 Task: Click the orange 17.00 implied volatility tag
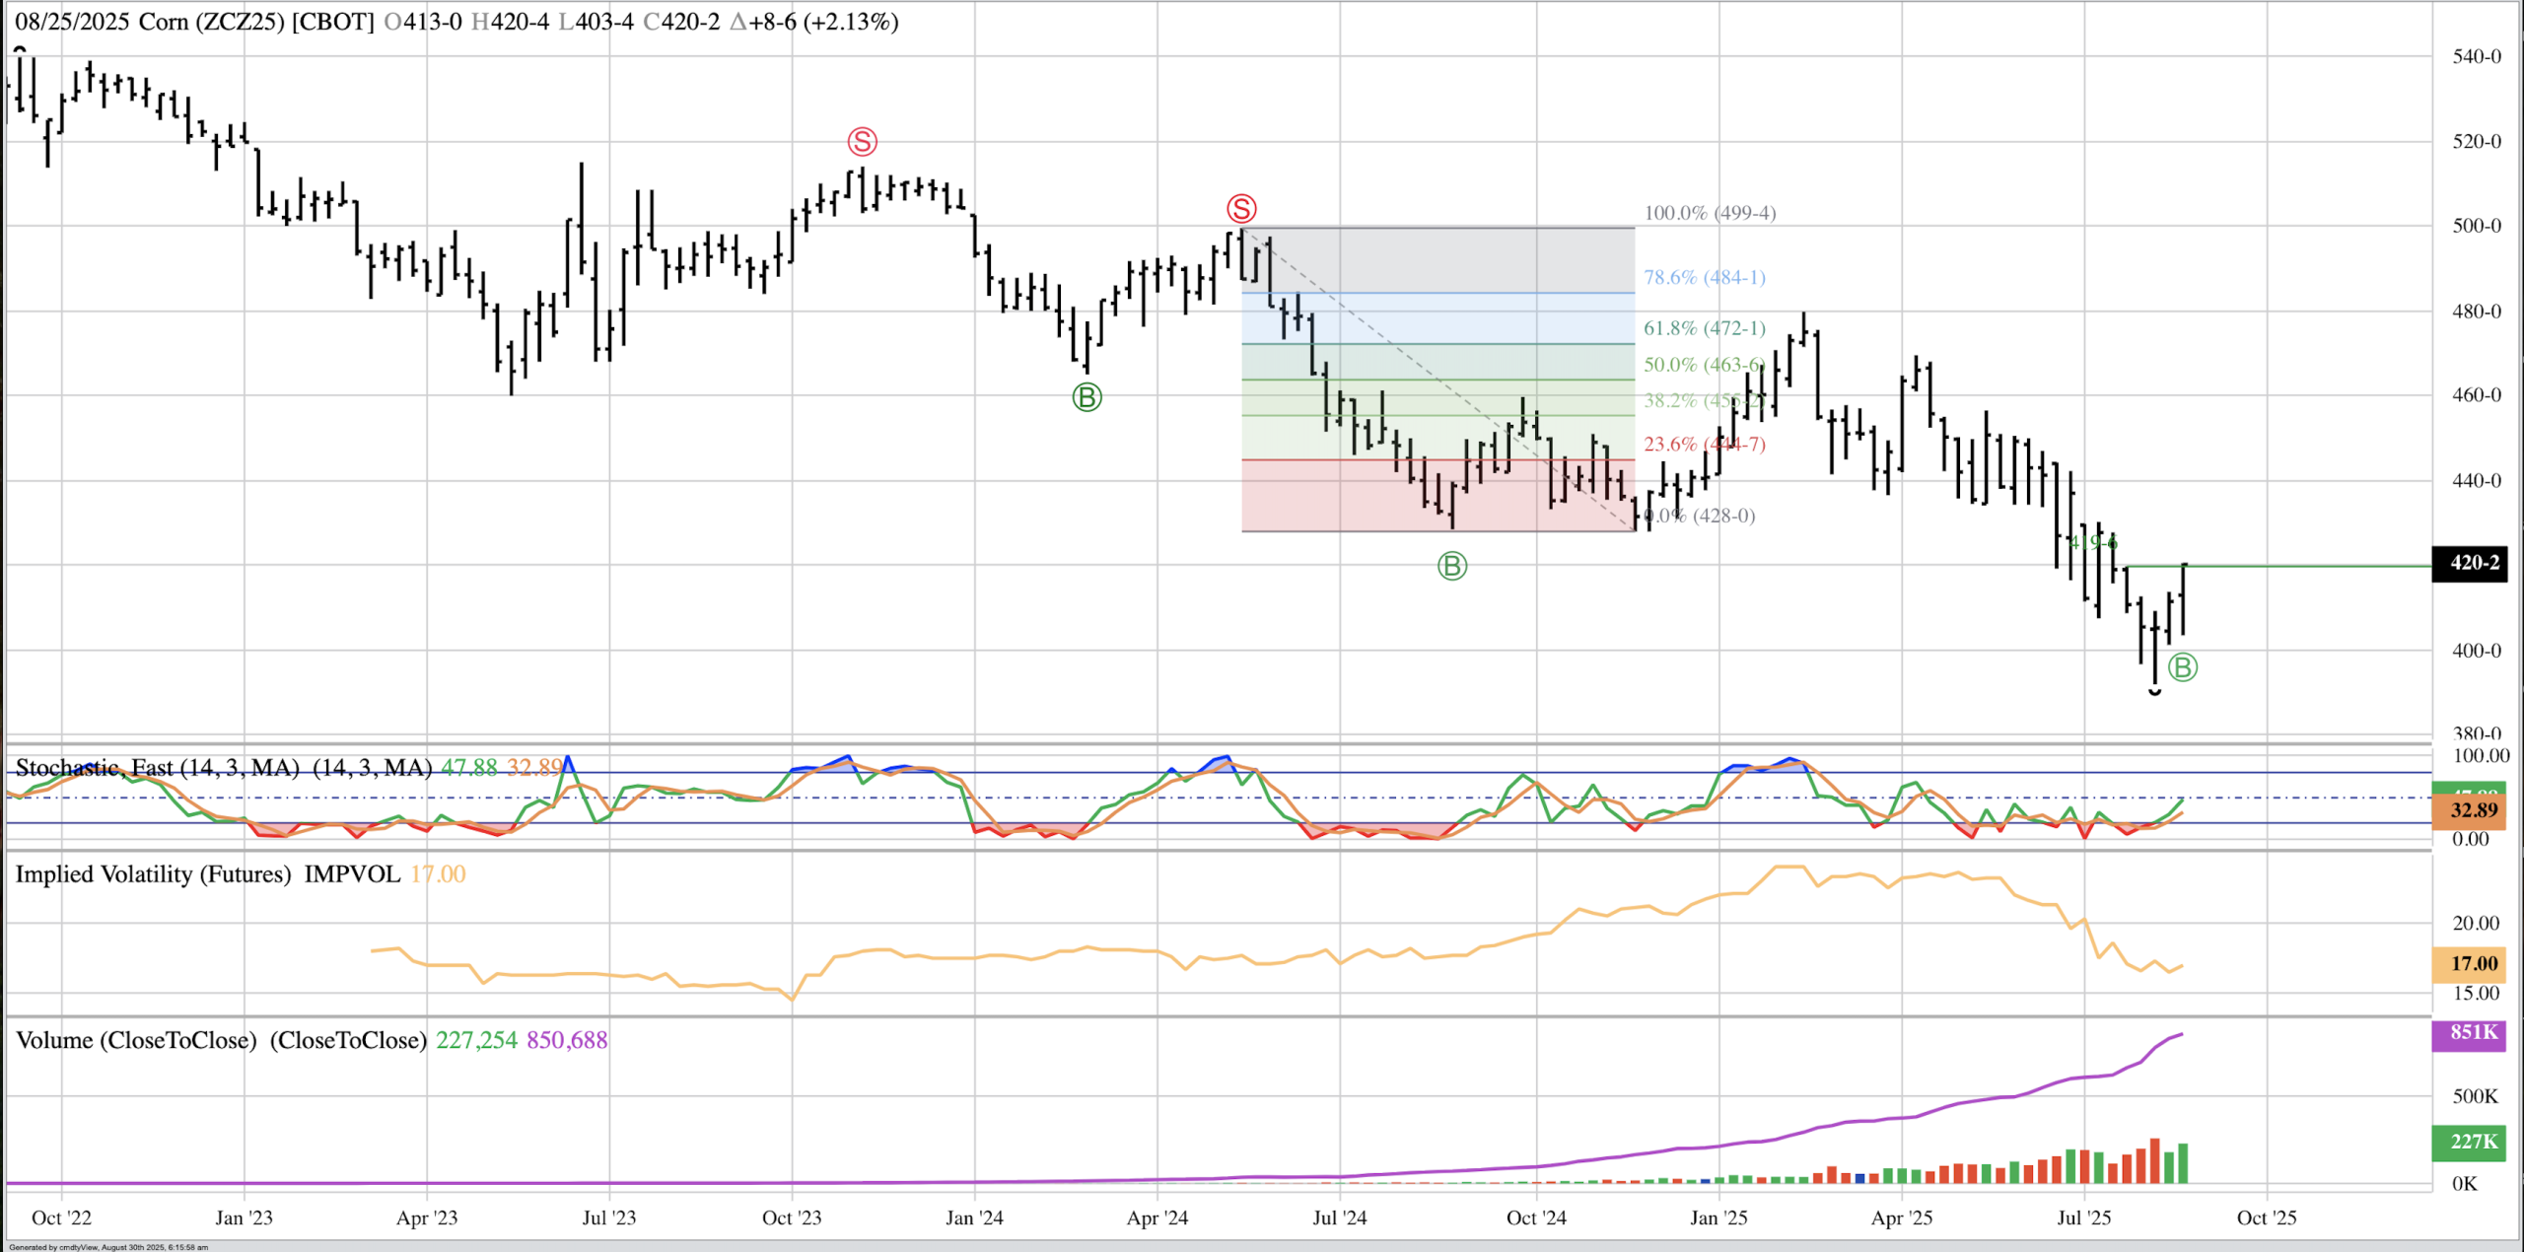2468,963
